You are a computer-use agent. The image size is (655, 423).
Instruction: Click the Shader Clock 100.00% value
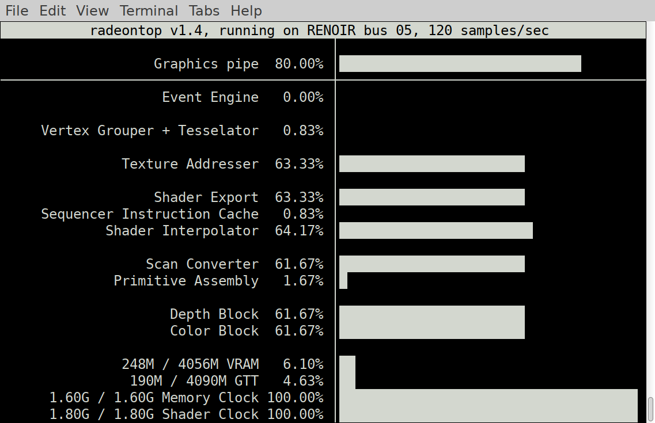pyautogui.click(x=295, y=414)
